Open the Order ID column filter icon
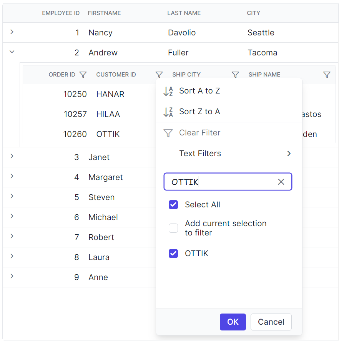The width and height of the screenshot is (339, 342). click(x=83, y=75)
